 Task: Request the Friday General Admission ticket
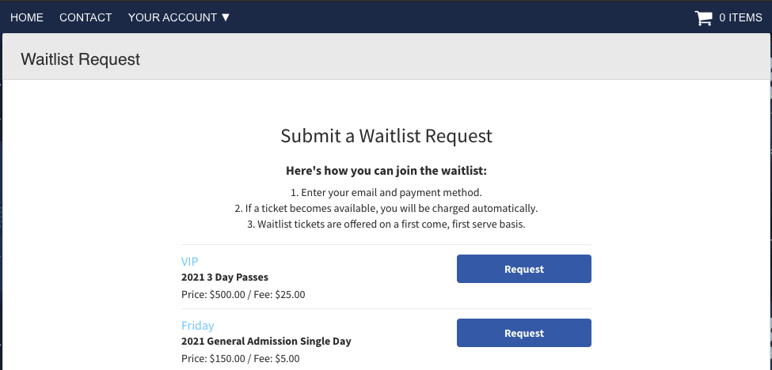tap(524, 333)
